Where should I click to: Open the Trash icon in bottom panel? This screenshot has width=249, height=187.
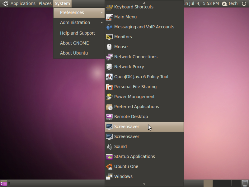click(x=245, y=183)
